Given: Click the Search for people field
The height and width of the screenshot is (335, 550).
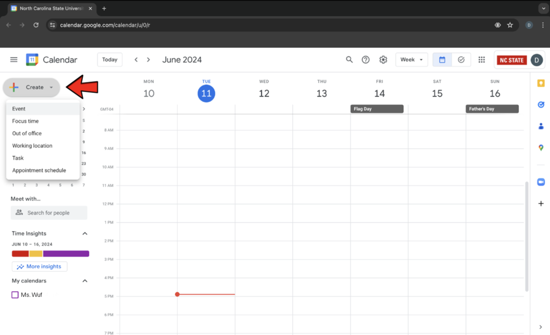Looking at the screenshot, I should 49,213.
